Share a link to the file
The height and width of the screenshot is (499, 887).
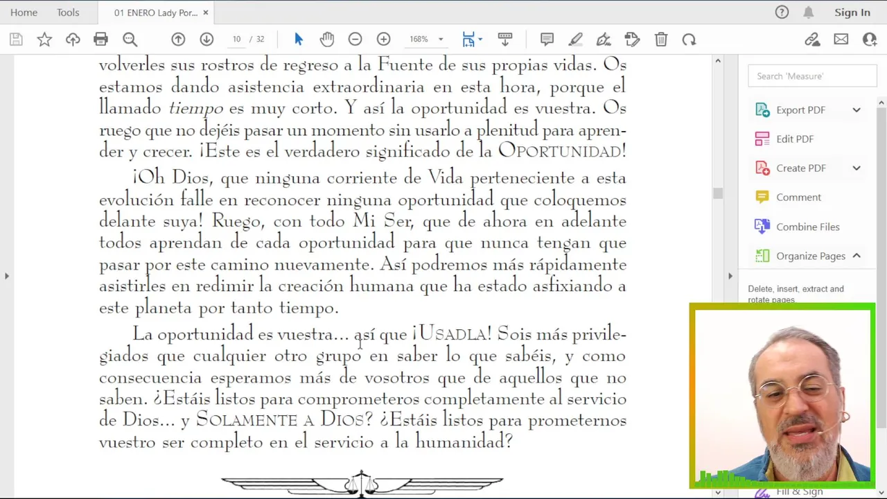click(x=812, y=40)
